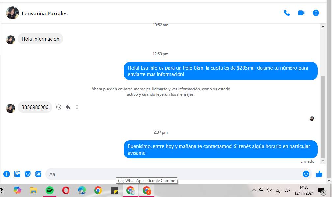
Task: Click the Ahora pueden enviarse mensajes notice
Action: pyautogui.click(x=161, y=92)
